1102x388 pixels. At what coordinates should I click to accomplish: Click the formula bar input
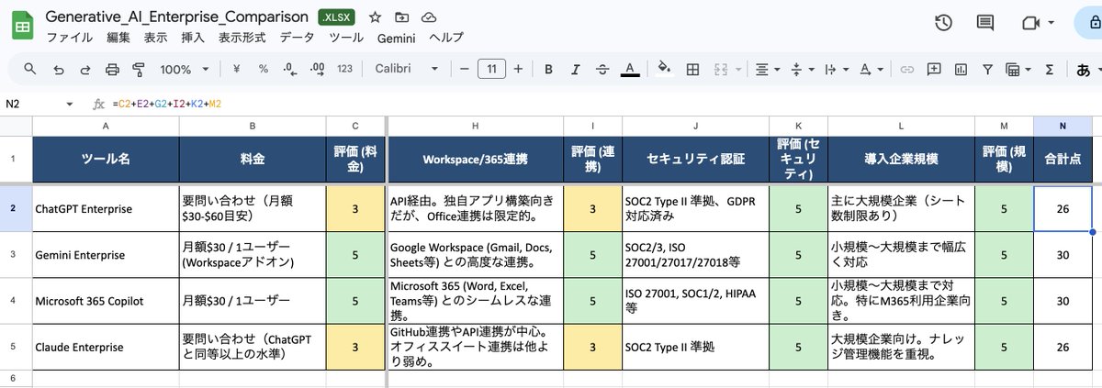click(606, 105)
